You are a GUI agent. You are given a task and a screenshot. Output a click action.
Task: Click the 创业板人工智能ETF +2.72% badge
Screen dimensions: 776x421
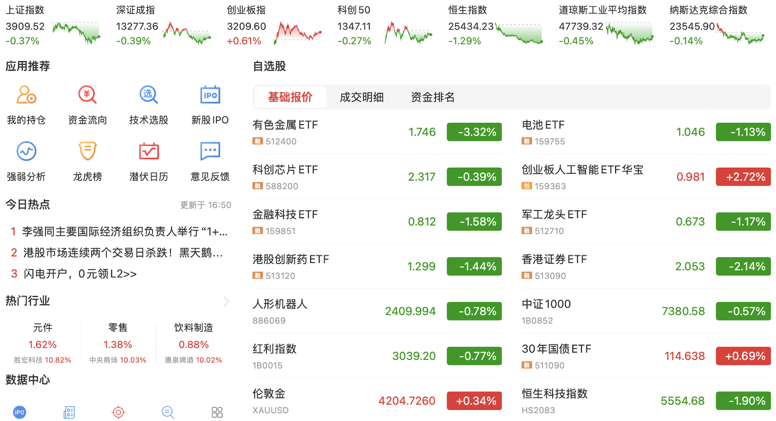click(x=743, y=177)
